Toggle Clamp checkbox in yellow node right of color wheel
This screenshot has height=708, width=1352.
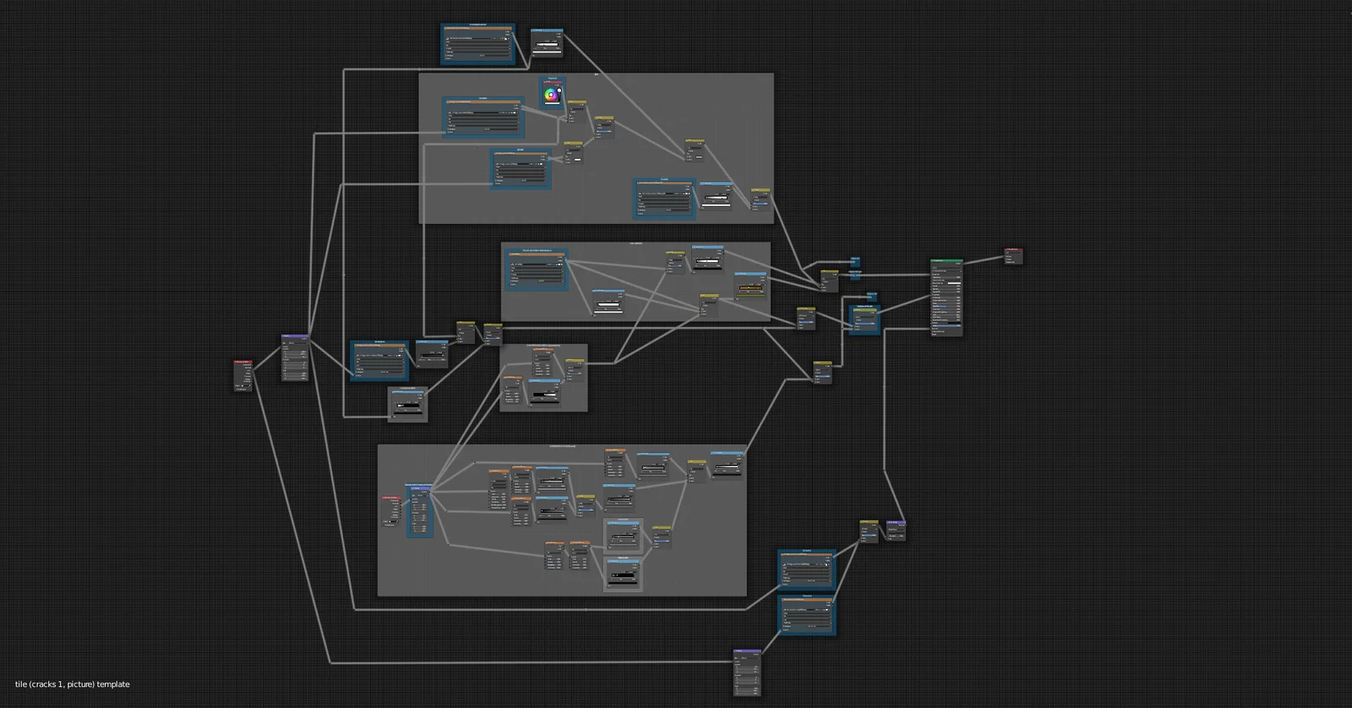[x=570, y=112]
